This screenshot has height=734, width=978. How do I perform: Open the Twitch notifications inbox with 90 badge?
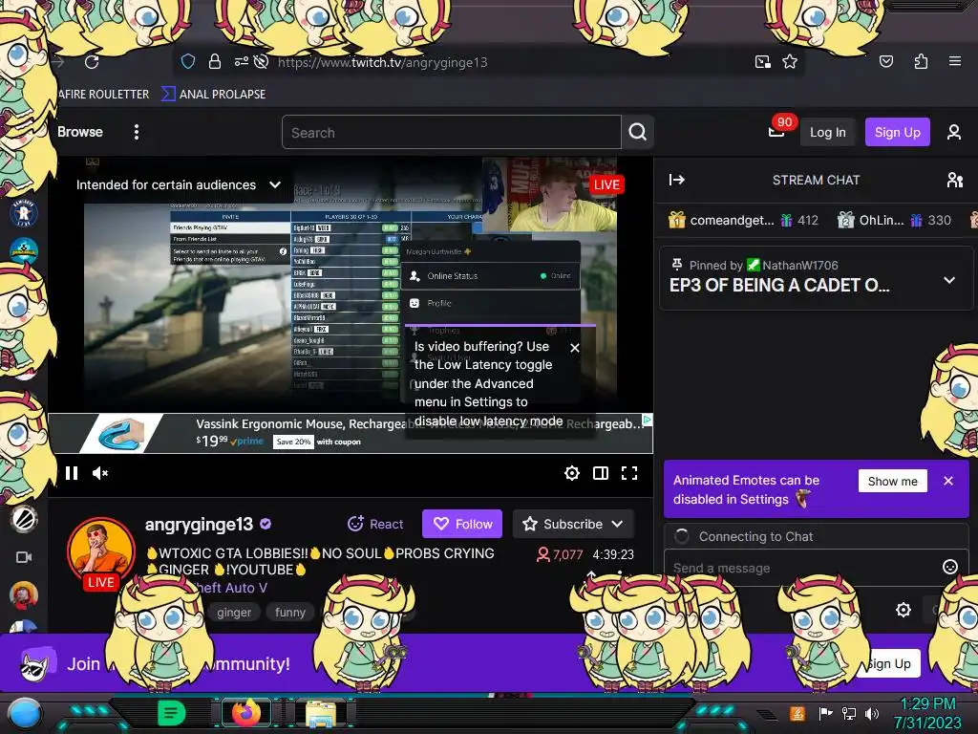coord(776,130)
